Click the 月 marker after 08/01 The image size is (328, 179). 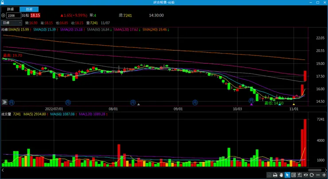click(133, 102)
